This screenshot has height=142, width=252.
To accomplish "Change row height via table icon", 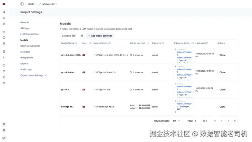I will point(82,36).
